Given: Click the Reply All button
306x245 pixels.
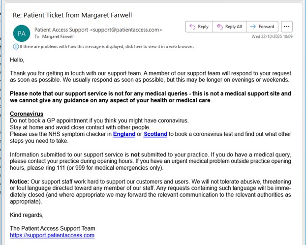Looking at the screenshot, I should tap(229, 27).
